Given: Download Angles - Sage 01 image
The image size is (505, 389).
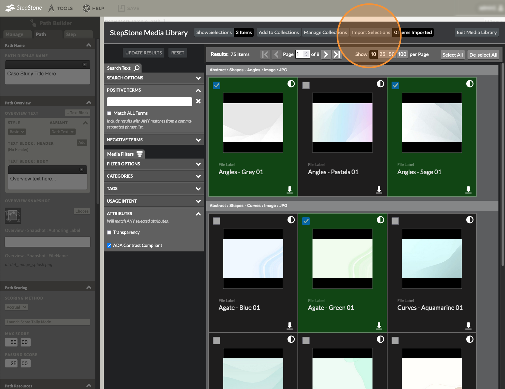Looking at the screenshot, I should point(468,190).
